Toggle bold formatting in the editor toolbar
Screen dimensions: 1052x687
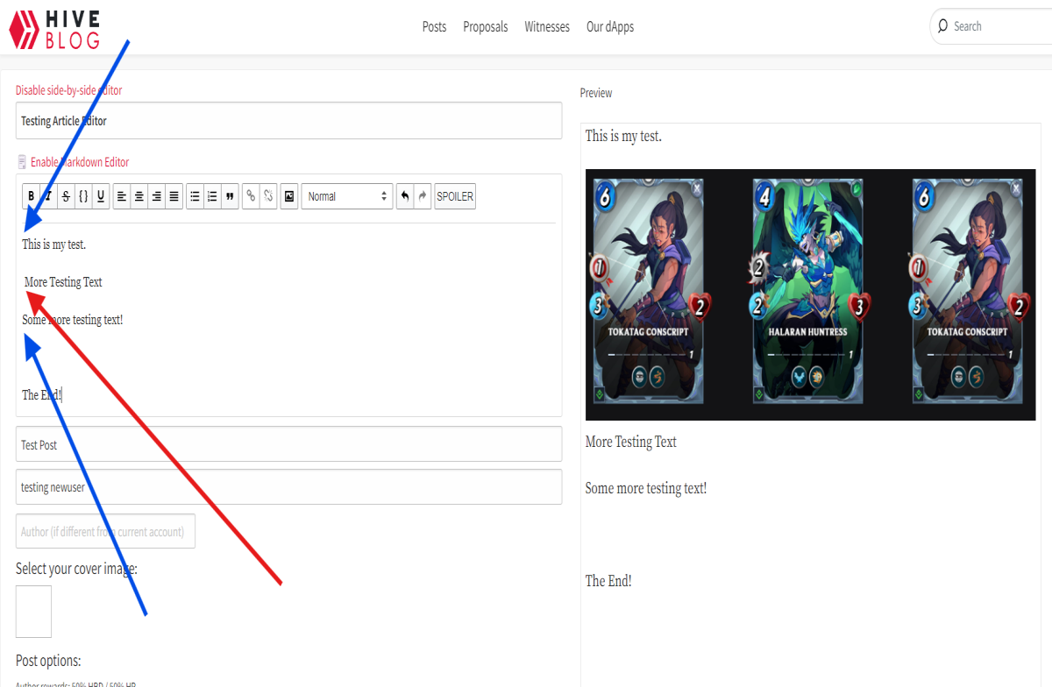[x=32, y=196]
